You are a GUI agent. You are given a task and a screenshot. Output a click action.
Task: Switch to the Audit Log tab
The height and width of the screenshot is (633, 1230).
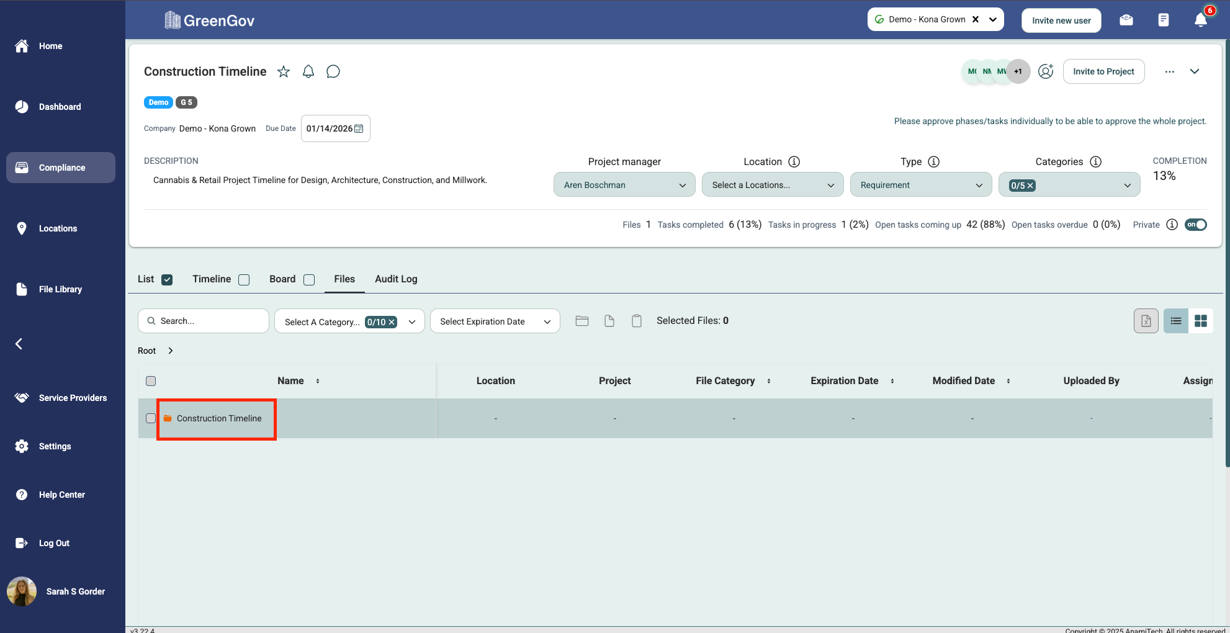(x=396, y=279)
